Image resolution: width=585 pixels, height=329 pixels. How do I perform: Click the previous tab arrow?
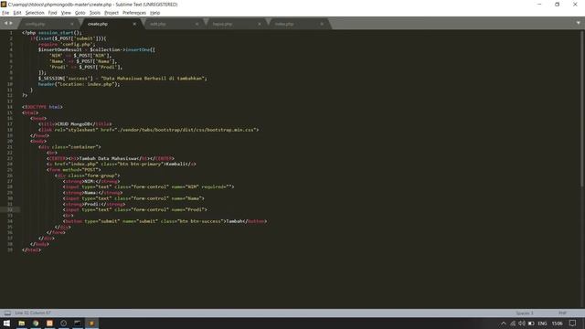pyautogui.click(x=5, y=23)
